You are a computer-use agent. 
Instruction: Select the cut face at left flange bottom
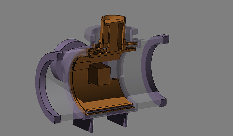57,119
